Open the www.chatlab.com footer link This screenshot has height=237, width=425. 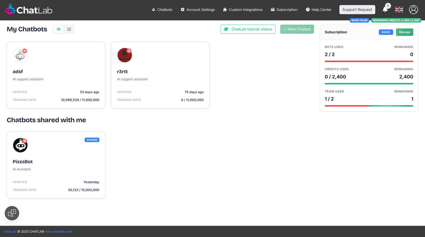58,231
